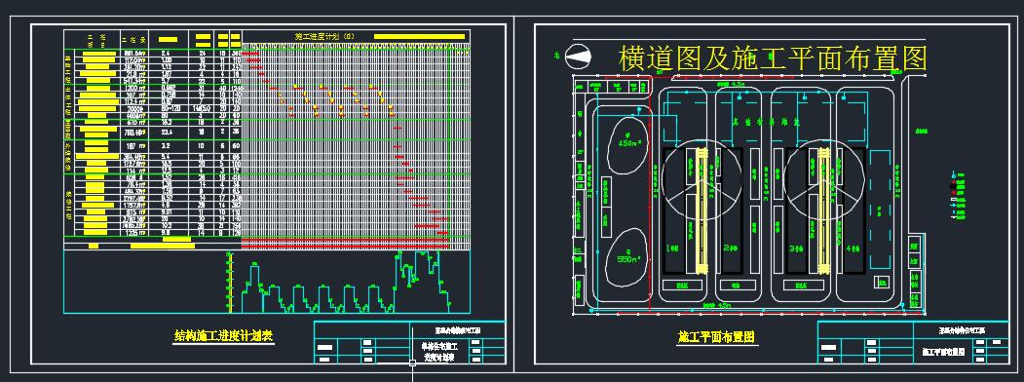Select the north arrow compass symbol
Screen dimensions: 1024x382
[579, 57]
